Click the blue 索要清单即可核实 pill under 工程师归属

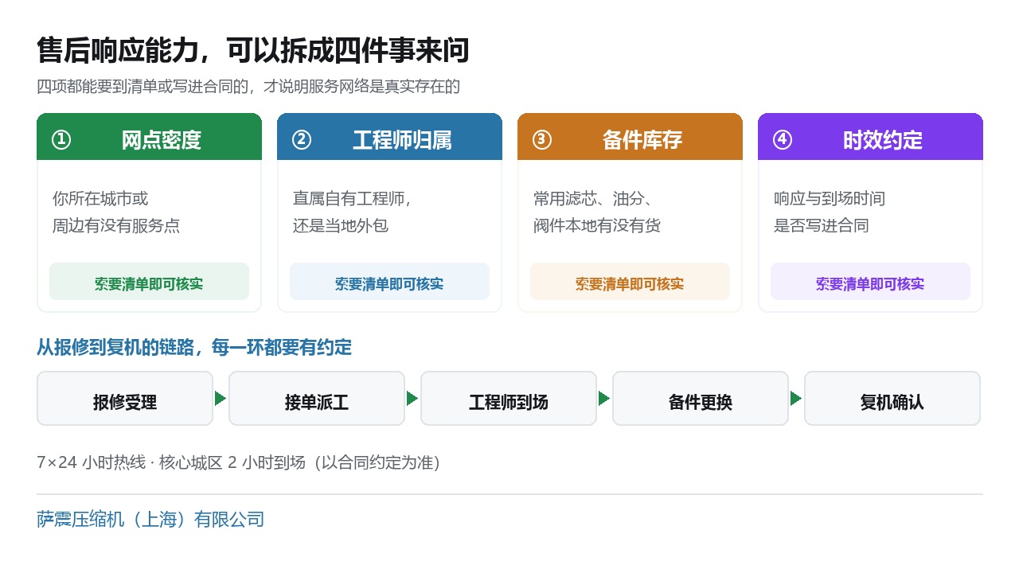389,282
